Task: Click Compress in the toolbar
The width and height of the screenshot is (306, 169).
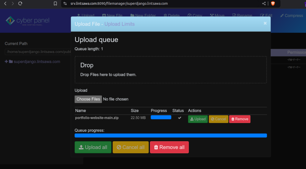Action: pos(292,16)
